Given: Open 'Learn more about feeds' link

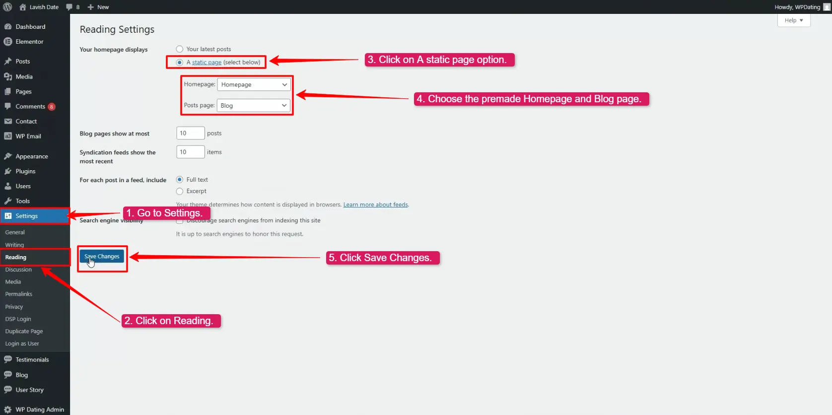Looking at the screenshot, I should click(375, 205).
